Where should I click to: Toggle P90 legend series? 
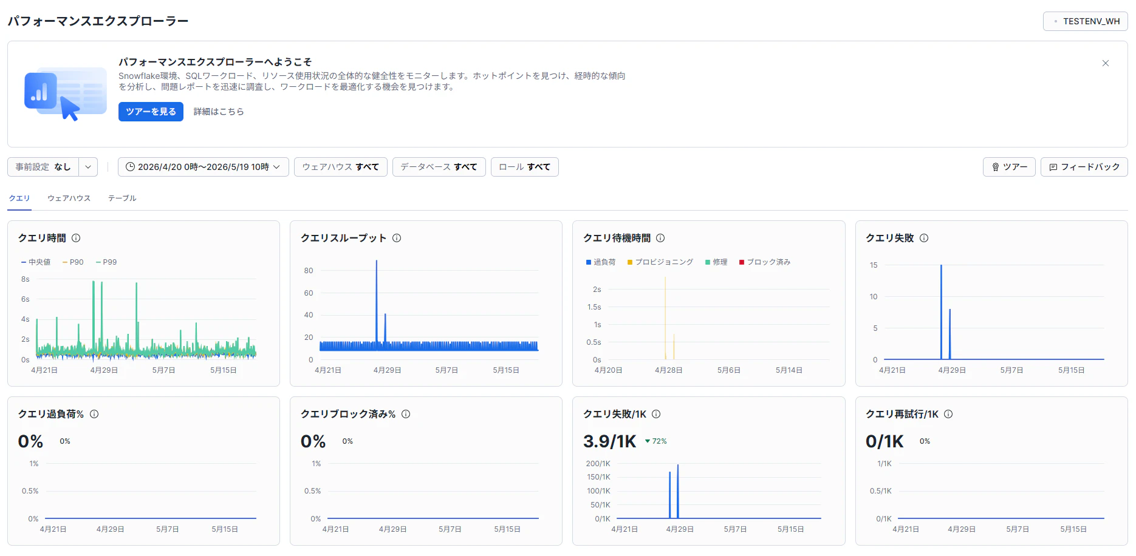pyautogui.click(x=73, y=262)
